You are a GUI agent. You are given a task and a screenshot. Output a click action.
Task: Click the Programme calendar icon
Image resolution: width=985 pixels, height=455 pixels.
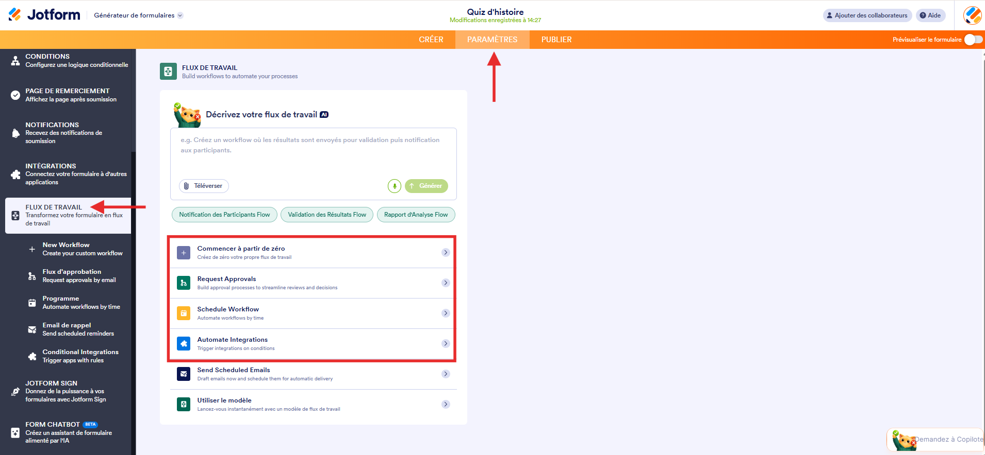[32, 303]
